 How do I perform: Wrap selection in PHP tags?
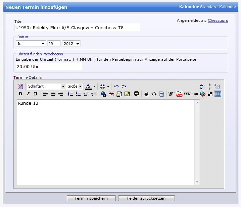point(161,94)
